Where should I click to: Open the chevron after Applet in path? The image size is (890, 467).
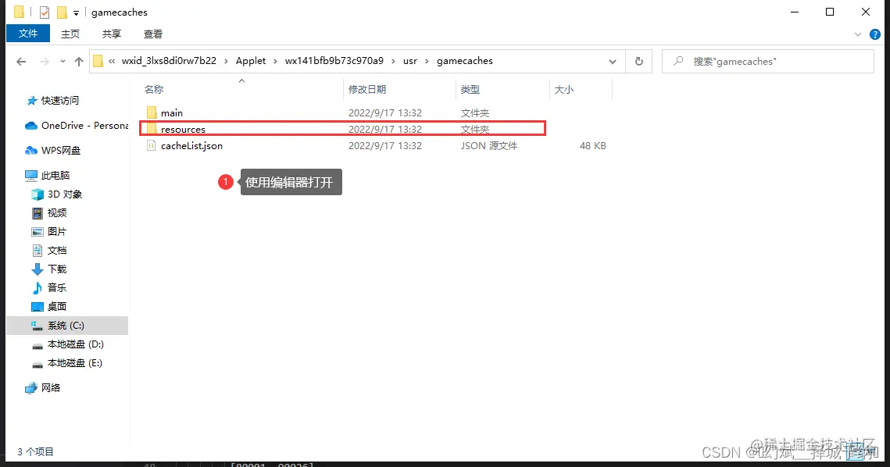276,61
